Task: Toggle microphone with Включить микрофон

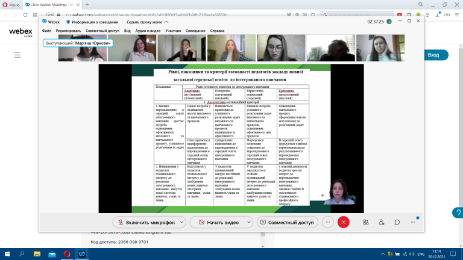Action: pos(146,222)
